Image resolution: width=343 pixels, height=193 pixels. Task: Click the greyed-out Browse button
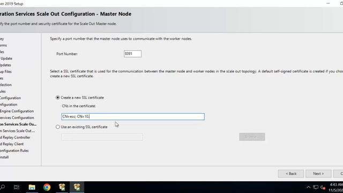[252, 137]
